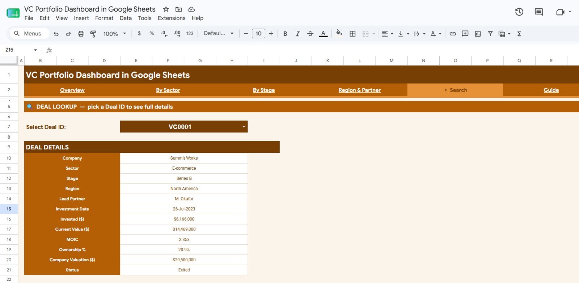The width and height of the screenshot is (579, 283).
Task: Open the Tools menu
Action: click(145, 18)
